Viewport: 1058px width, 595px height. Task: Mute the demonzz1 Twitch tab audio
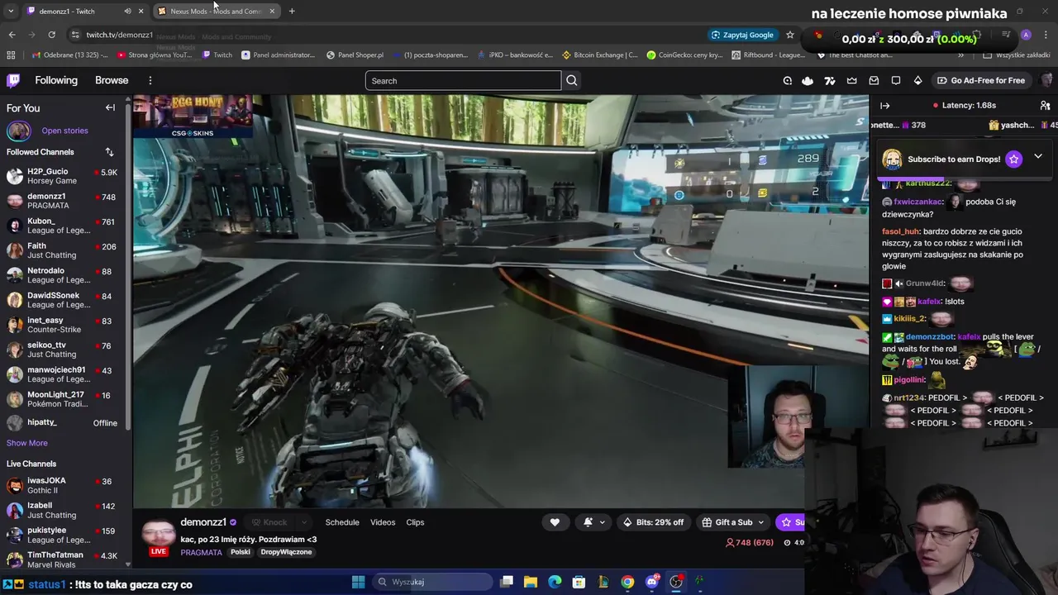pos(127,11)
